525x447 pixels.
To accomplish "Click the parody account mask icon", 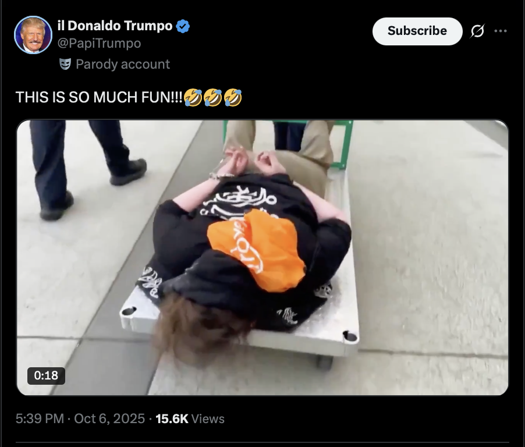I will pyautogui.click(x=65, y=64).
